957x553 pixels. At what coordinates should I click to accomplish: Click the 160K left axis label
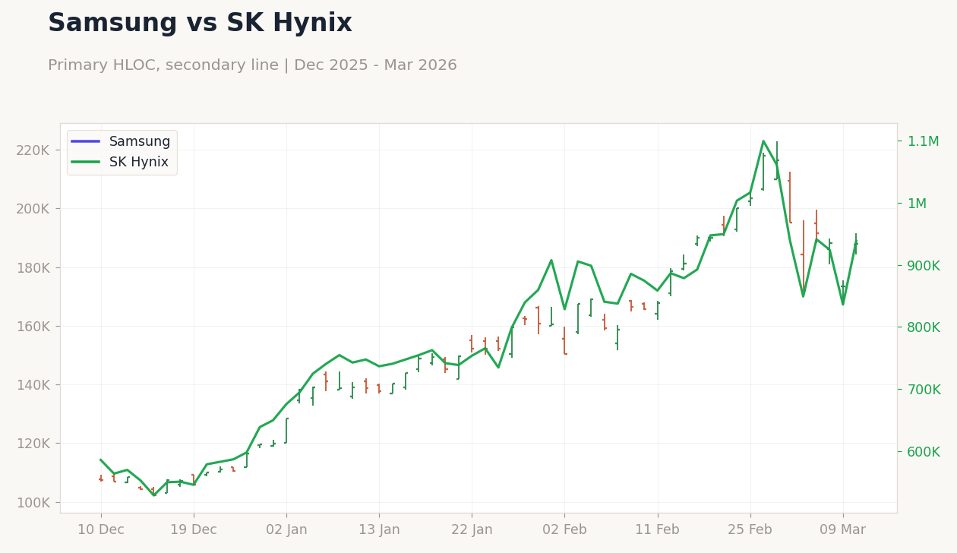(x=33, y=327)
